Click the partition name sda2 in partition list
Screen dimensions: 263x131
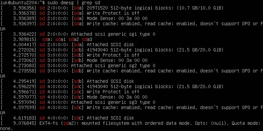tap(74, 39)
